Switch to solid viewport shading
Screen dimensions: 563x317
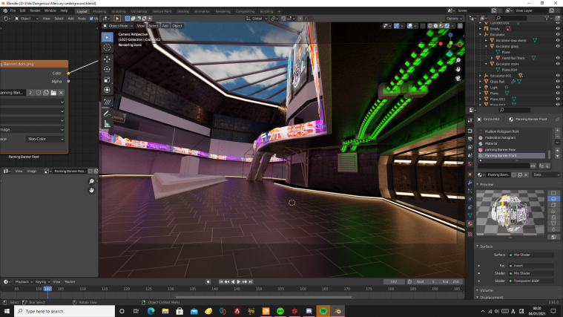(x=435, y=26)
